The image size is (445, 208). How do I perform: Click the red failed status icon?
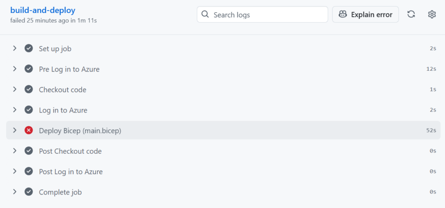pyautogui.click(x=29, y=130)
